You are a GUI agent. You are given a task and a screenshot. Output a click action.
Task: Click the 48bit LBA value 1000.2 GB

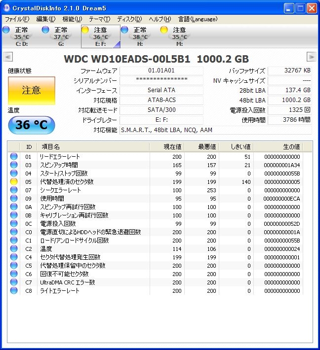pos(290,100)
